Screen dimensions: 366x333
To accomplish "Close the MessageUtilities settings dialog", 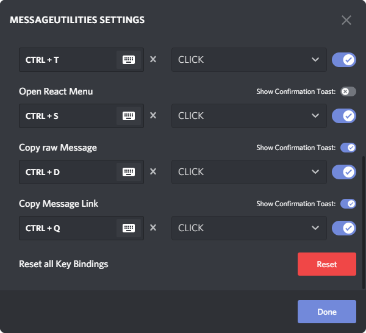I will click(x=346, y=20).
